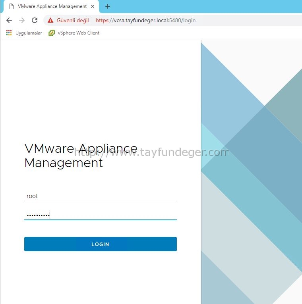Click the address bar URL
Image resolution: width=302 pixels, height=304 pixels.
click(145, 20)
